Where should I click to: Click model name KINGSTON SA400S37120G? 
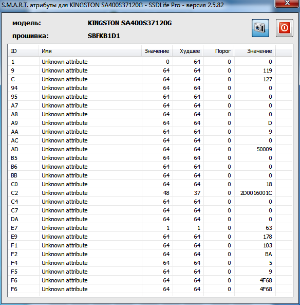[x=129, y=23]
